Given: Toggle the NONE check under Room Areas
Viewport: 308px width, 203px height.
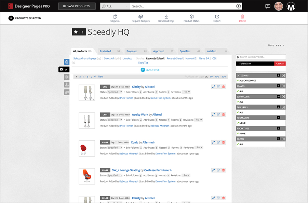Looking at the screenshot, I should click(x=238, y=123).
